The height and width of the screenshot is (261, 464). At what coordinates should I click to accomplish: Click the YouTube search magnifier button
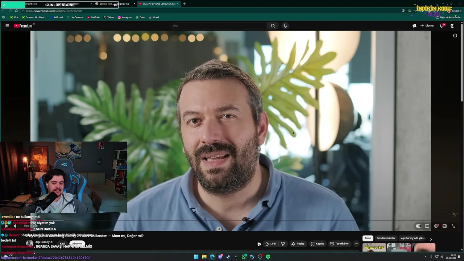click(273, 26)
